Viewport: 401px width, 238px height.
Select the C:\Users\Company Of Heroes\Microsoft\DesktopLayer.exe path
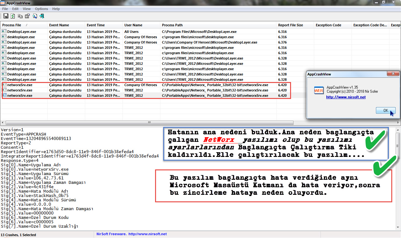[x=210, y=42]
